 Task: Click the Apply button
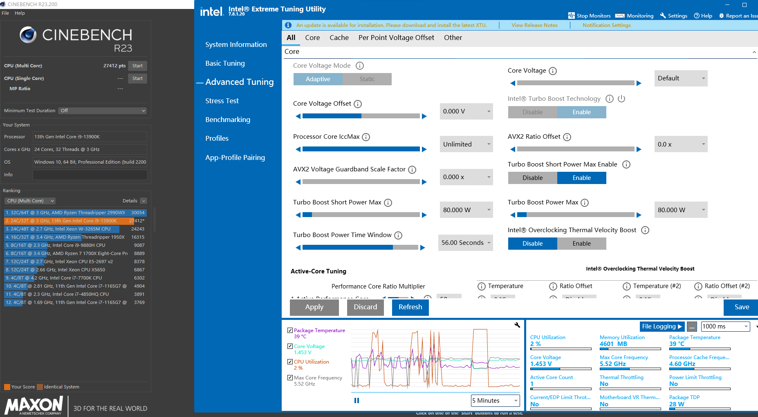314,307
